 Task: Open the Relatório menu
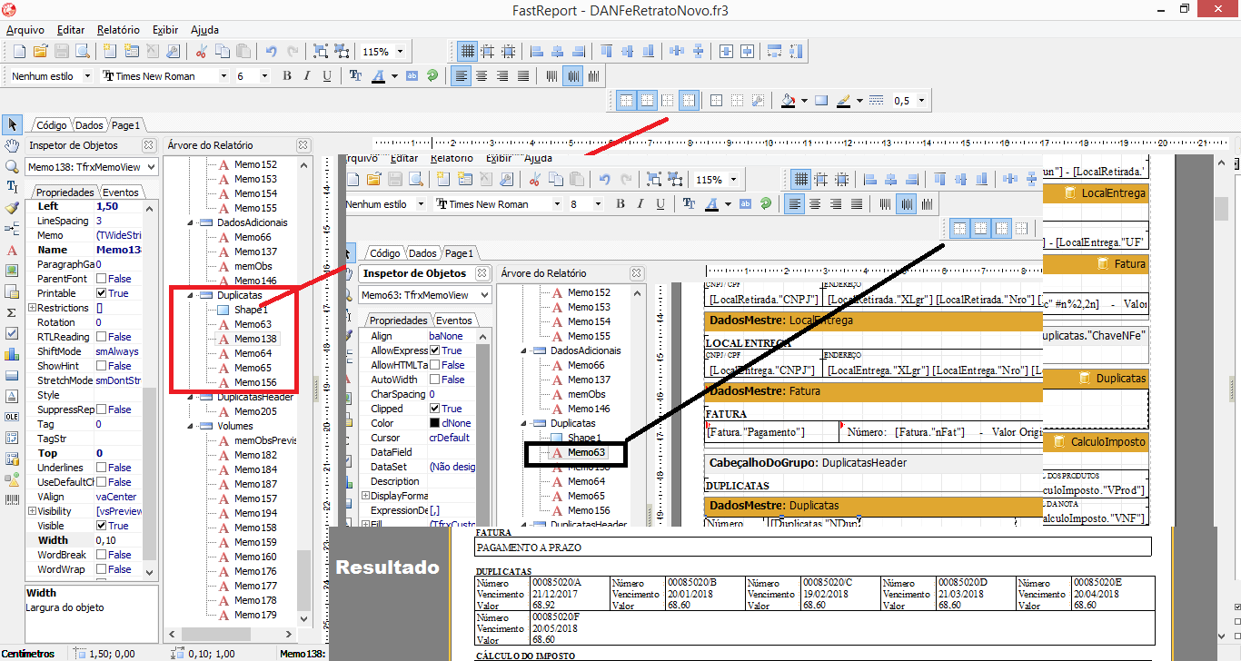tap(118, 30)
